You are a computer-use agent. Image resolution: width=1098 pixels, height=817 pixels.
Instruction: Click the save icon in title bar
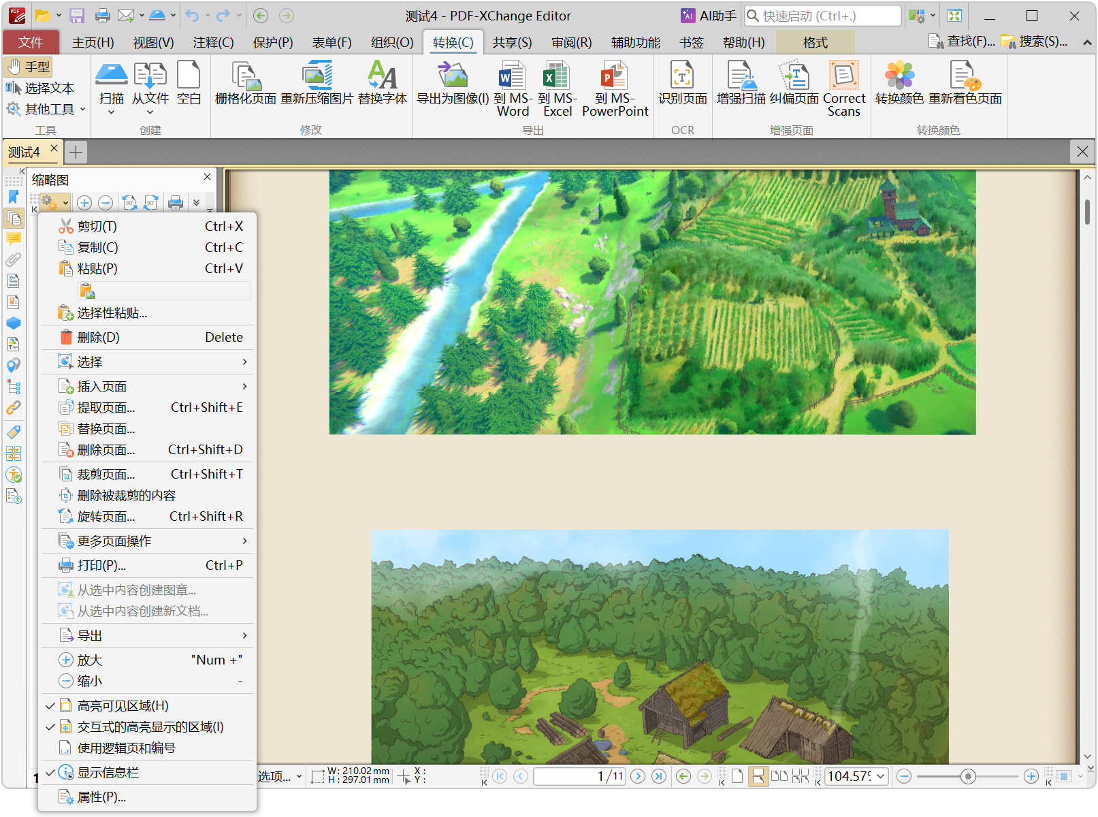[x=77, y=16]
